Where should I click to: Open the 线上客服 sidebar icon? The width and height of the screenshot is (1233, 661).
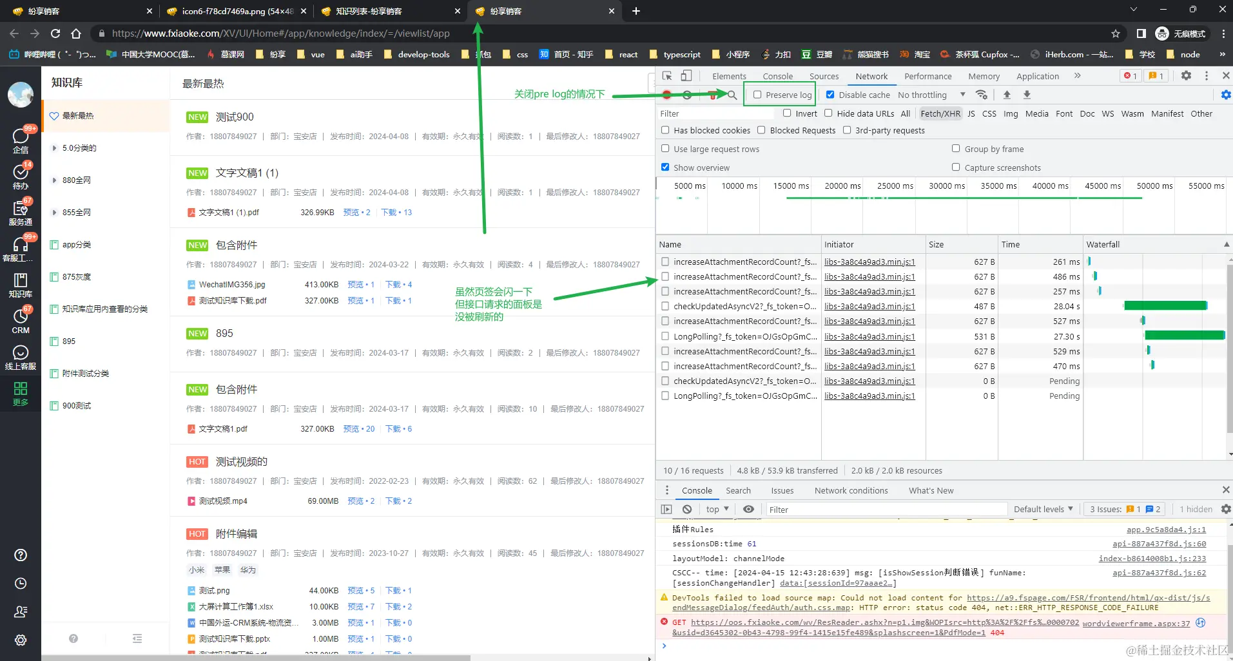[21, 356]
